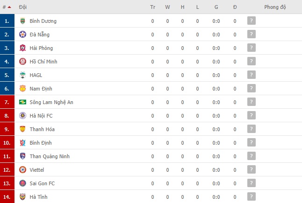Click the Bình Dương team crest icon
302x203 pixels.
[x=22, y=21]
